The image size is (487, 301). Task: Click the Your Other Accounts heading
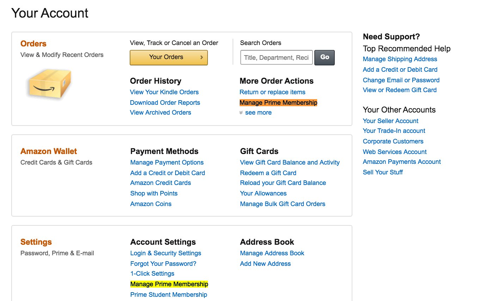pyautogui.click(x=399, y=110)
